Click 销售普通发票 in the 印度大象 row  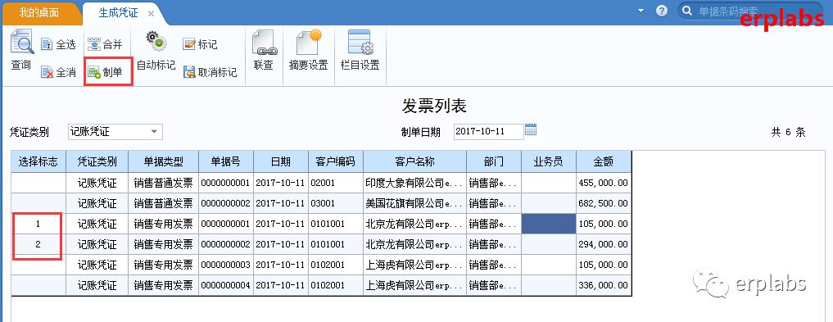(x=164, y=183)
